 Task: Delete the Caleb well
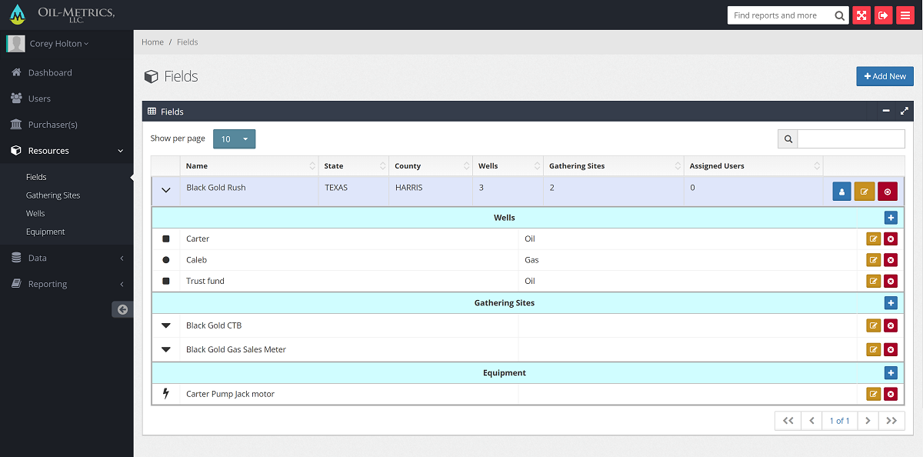tap(891, 260)
